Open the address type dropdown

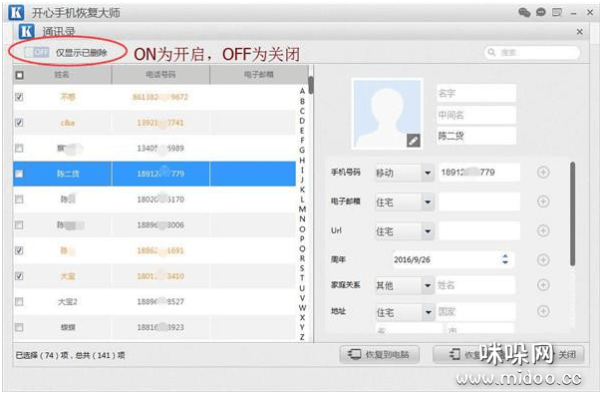(405, 312)
